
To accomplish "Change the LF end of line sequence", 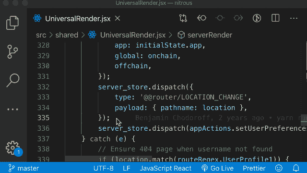I will tap(127, 168).
